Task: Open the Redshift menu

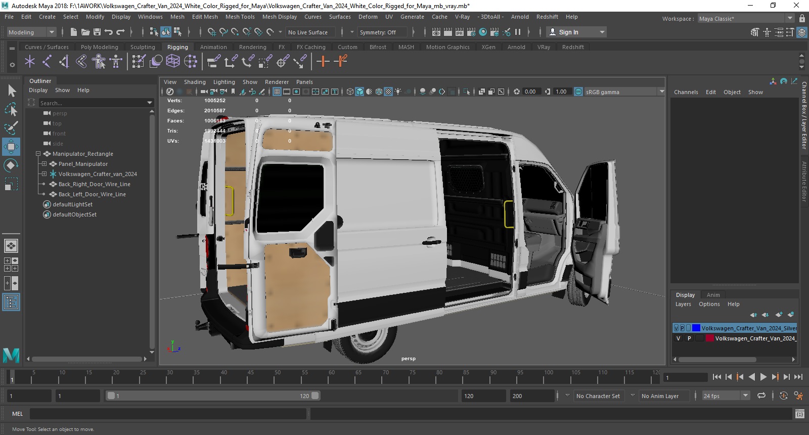Action: pyautogui.click(x=547, y=17)
